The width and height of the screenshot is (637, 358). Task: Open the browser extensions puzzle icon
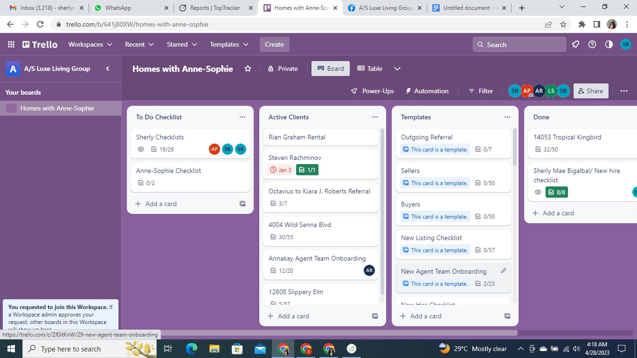pos(582,24)
